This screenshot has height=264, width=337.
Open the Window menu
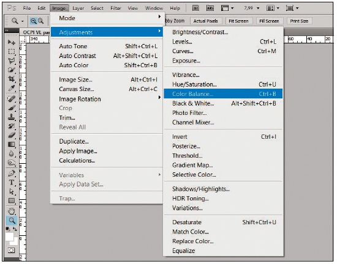(x=154, y=8)
